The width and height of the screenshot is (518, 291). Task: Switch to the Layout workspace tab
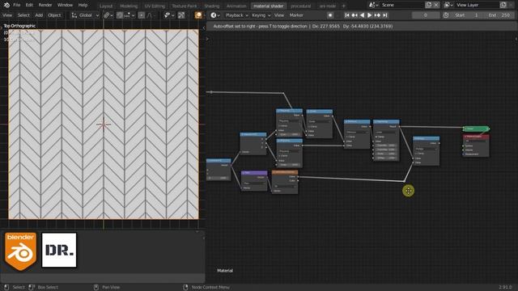coord(106,6)
